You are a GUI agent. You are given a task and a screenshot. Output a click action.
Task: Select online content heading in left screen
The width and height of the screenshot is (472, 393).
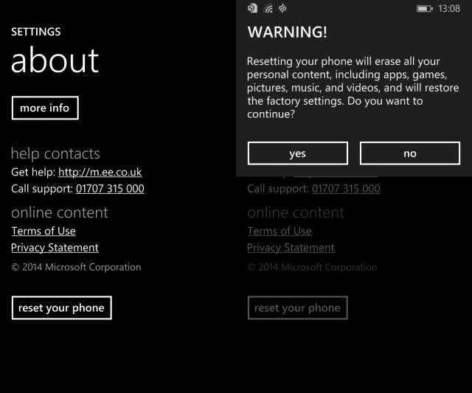60,212
